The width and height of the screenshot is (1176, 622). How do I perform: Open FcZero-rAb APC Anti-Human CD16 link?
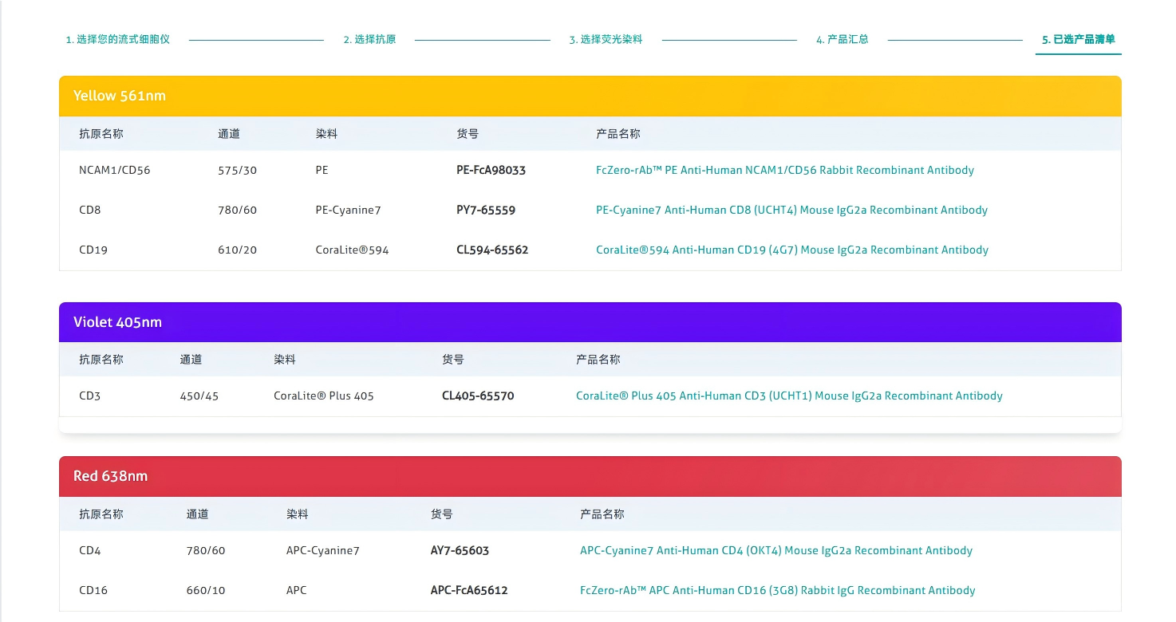[x=777, y=590]
